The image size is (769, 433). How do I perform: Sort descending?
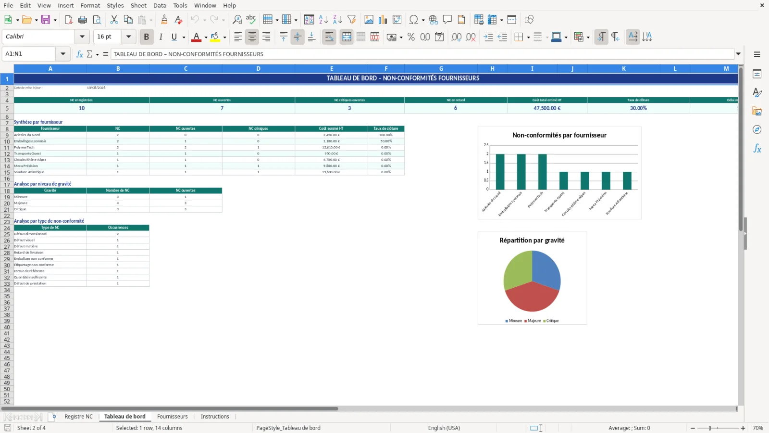click(337, 20)
